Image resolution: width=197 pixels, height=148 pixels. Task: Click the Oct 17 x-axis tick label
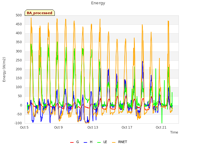(127, 127)
